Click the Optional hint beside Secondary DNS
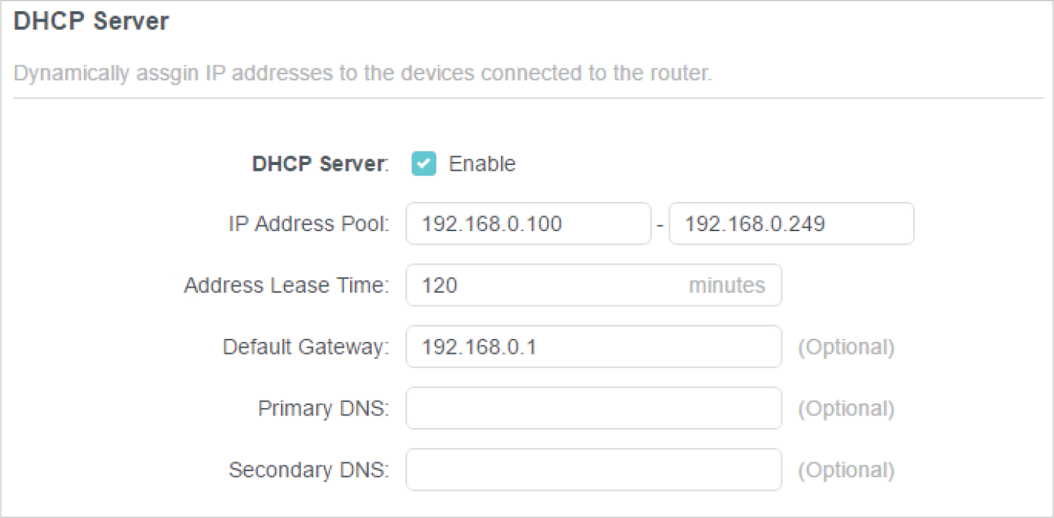The image size is (1054, 518). click(x=846, y=470)
